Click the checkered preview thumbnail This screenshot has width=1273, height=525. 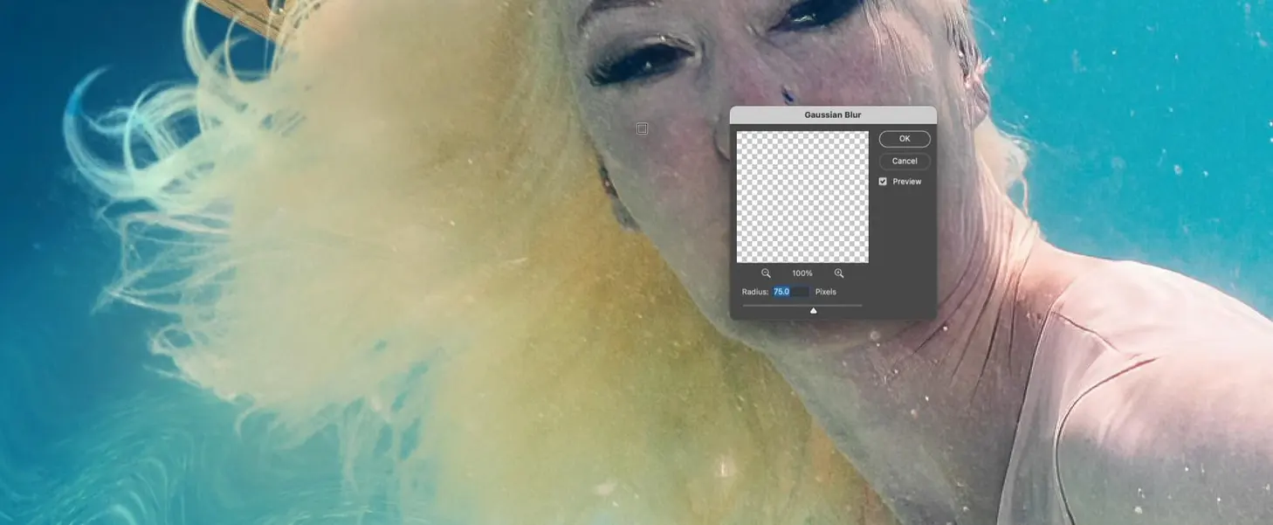pyautogui.click(x=802, y=197)
